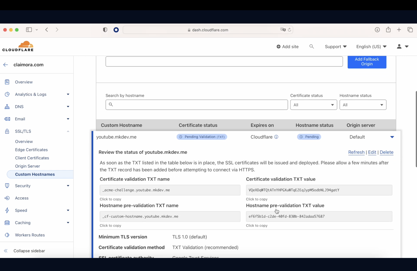Collapse youtube.mkdev.me row details arrow
417x271 pixels.
(392, 137)
